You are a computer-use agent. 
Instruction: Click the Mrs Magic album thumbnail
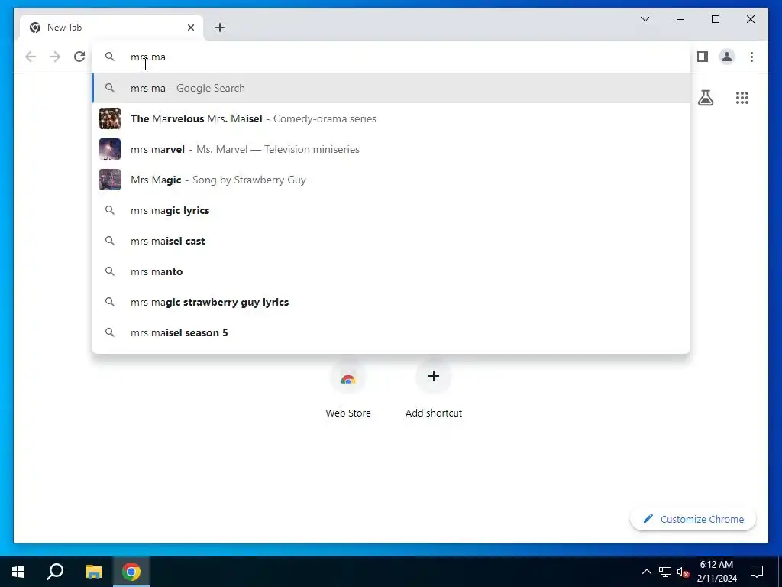click(110, 180)
